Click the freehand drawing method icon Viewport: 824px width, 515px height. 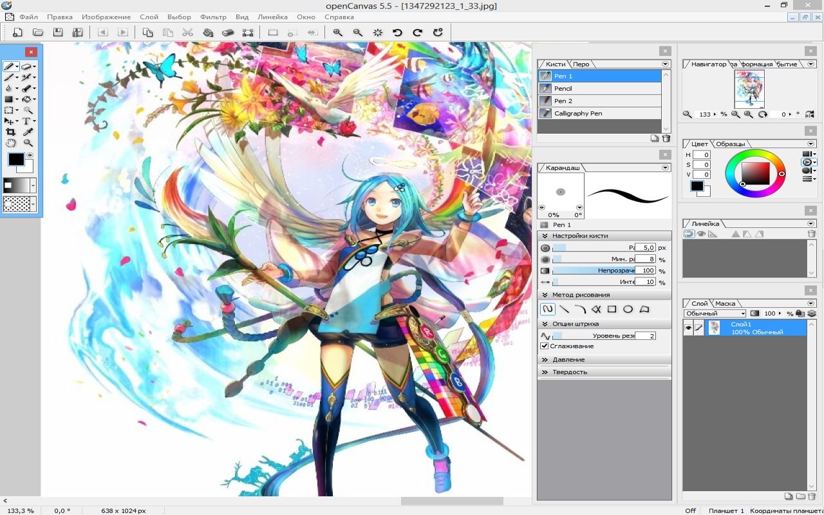pos(548,309)
